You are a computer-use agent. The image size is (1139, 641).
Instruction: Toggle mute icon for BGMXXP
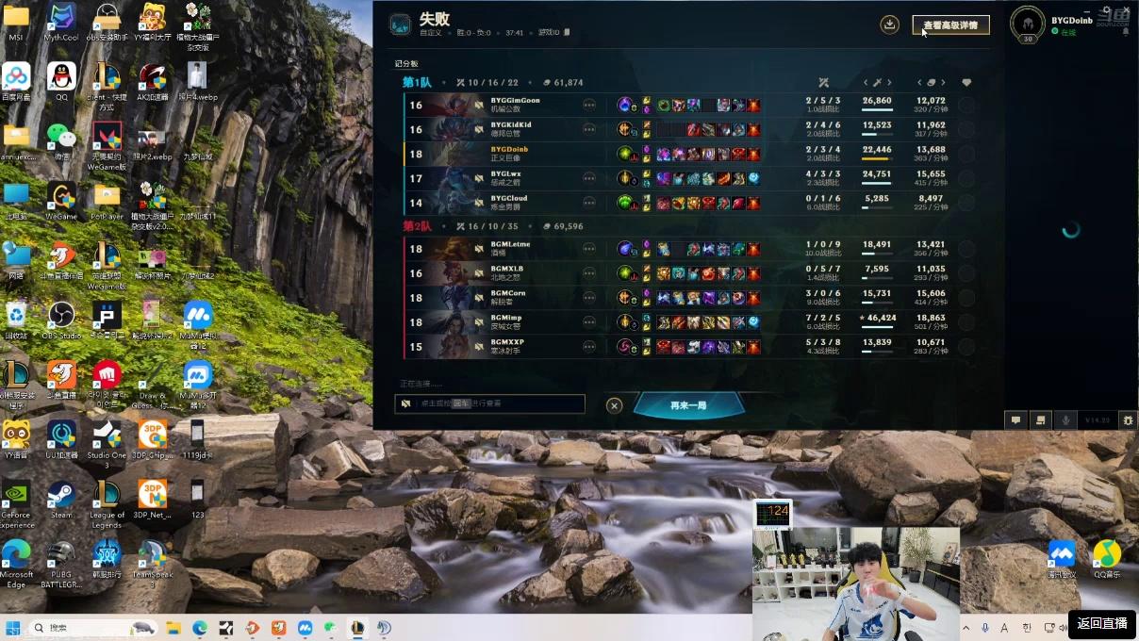pyautogui.click(x=478, y=347)
